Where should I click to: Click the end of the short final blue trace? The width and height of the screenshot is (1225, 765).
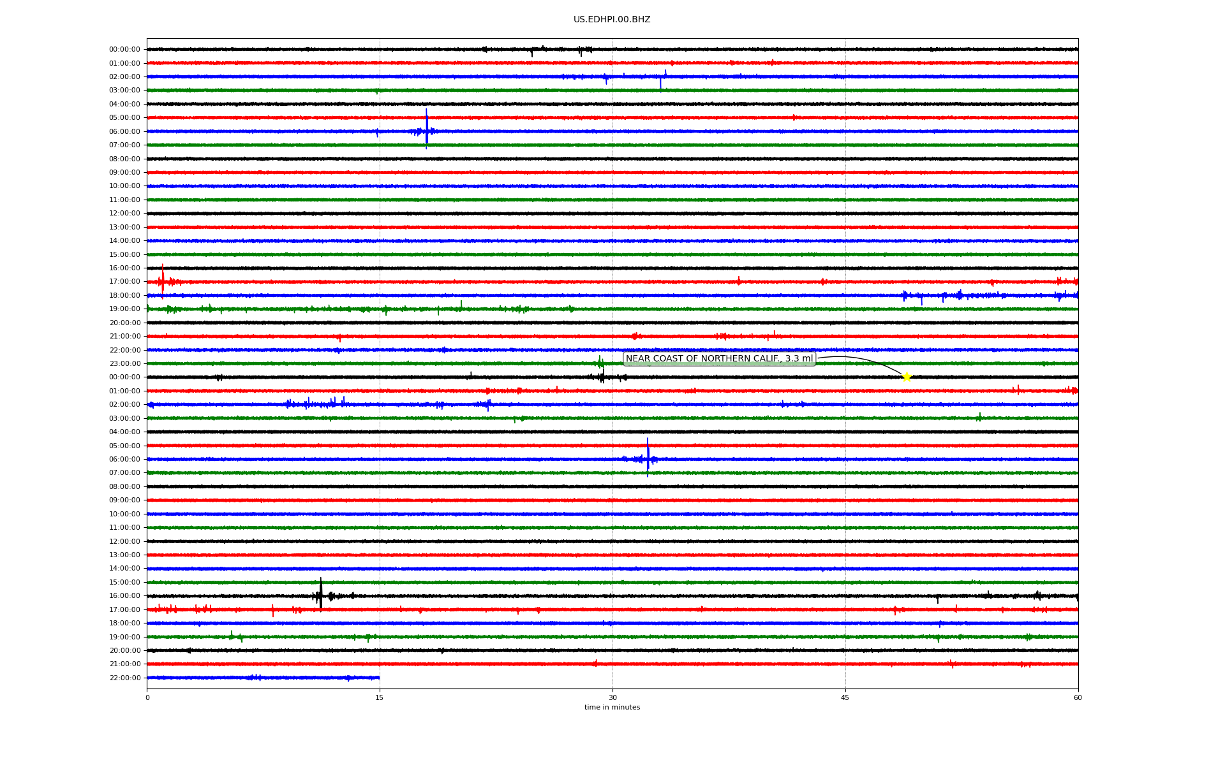coord(379,678)
